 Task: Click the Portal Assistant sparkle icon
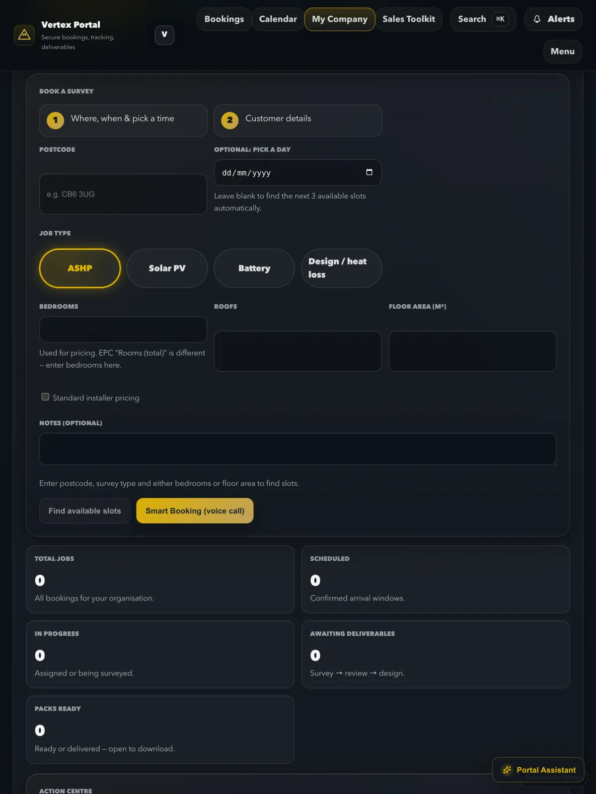507,770
